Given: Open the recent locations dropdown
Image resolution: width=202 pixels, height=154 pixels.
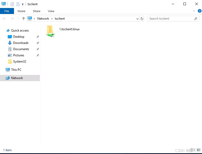Looking at the screenshot, I should tap(18, 19).
